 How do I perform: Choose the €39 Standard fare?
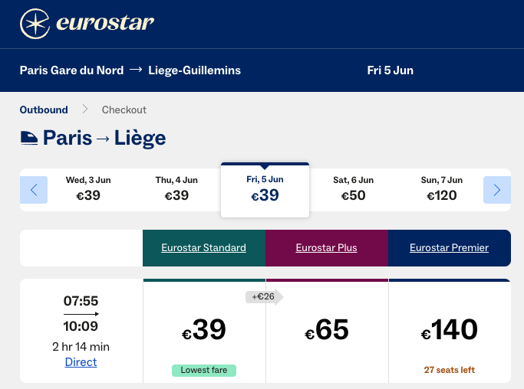[x=204, y=330]
